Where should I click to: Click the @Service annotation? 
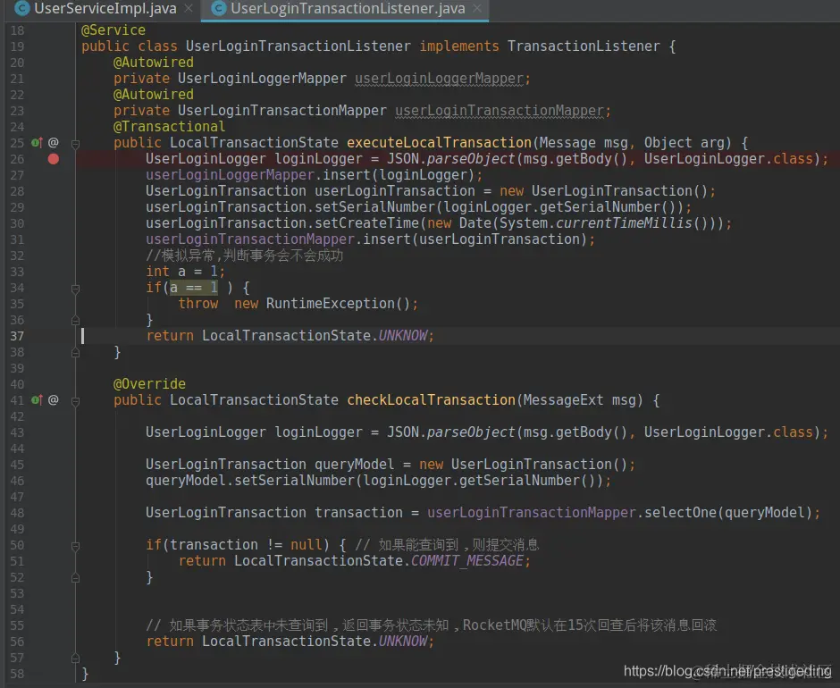113,30
